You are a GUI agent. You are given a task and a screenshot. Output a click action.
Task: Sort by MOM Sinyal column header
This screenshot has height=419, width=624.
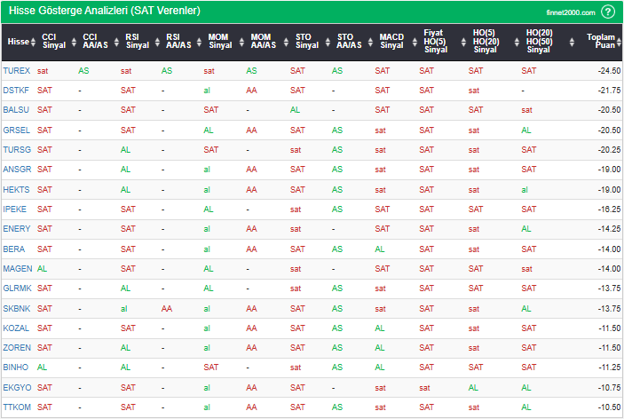[x=219, y=41]
